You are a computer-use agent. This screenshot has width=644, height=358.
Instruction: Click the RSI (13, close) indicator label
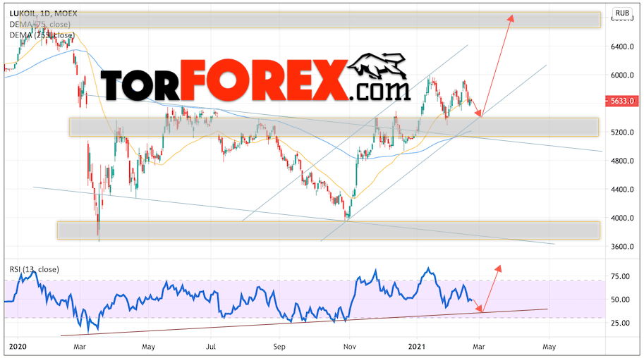click(x=34, y=269)
